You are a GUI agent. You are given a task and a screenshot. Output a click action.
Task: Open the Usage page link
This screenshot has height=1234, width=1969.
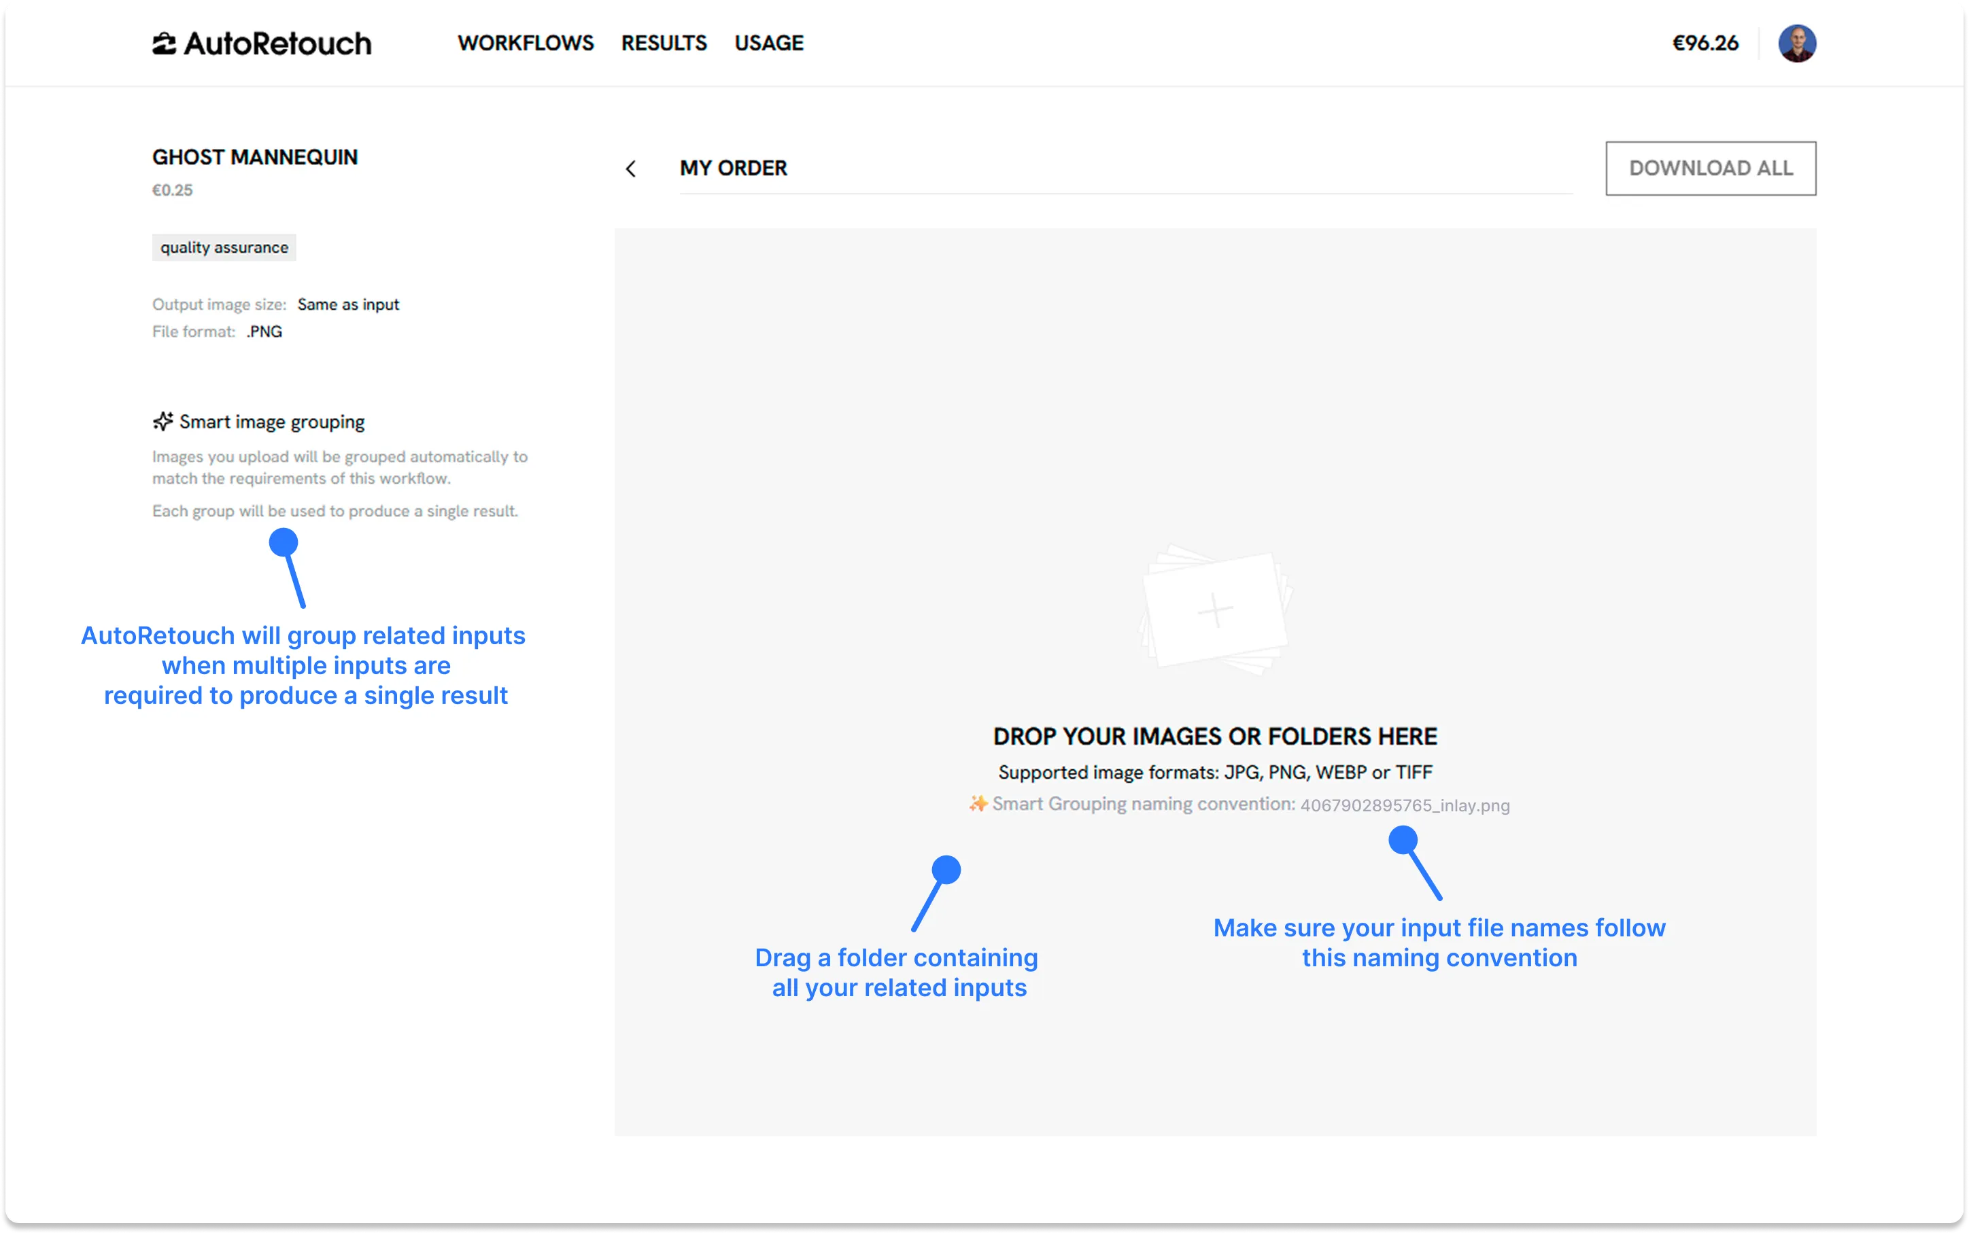[768, 42]
